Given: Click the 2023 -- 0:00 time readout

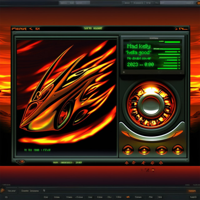Looking at the screenshot, I should tap(140, 64).
